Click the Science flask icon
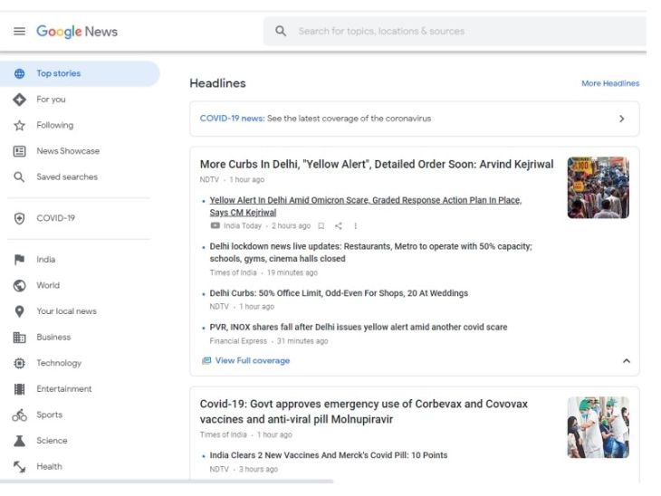The width and height of the screenshot is (661, 496). [19, 441]
